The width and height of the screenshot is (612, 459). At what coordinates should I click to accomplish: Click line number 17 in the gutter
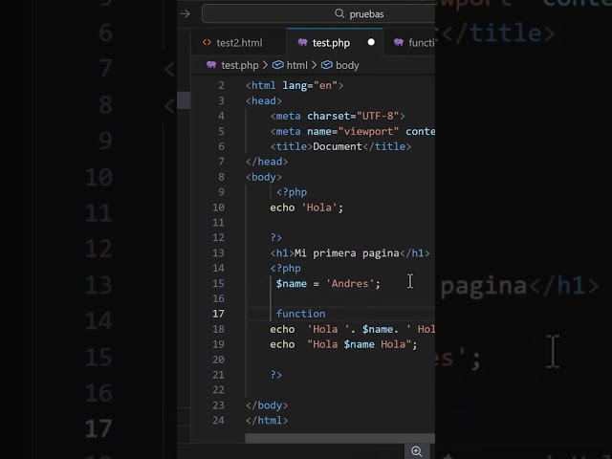(x=218, y=314)
